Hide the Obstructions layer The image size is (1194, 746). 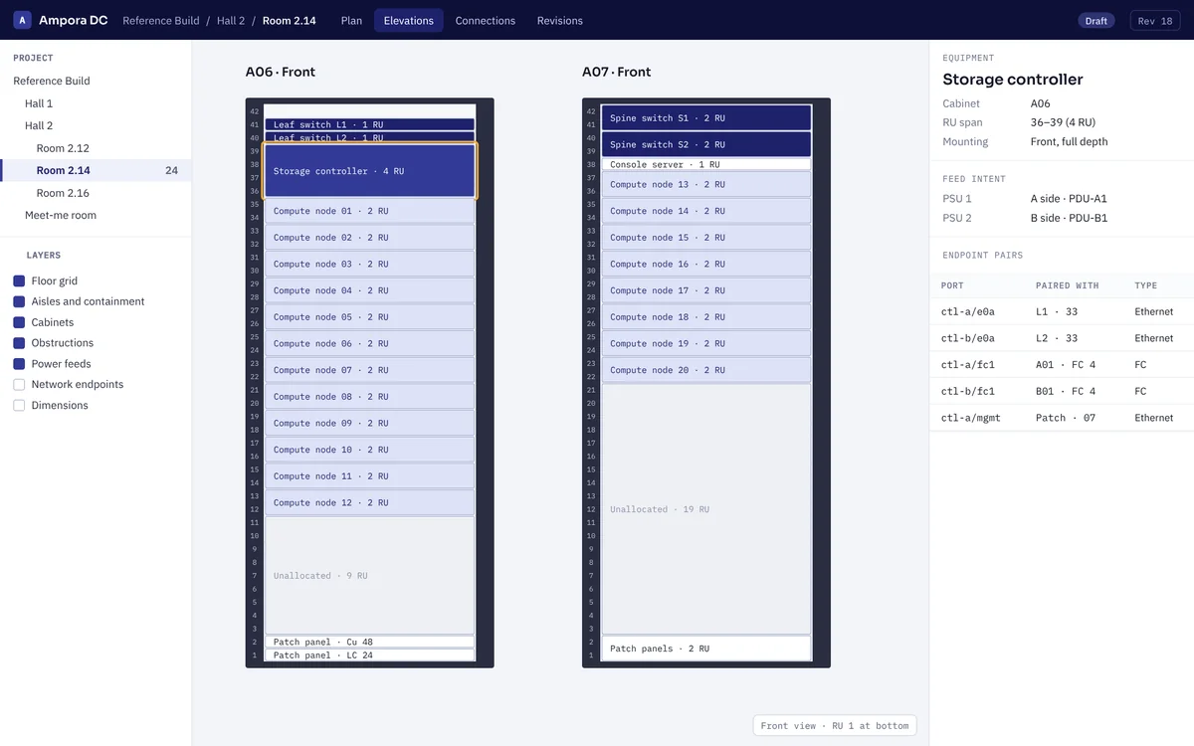click(19, 343)
